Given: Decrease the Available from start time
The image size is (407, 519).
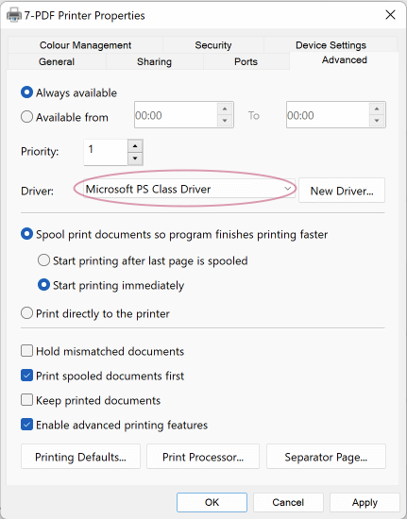Looking at the screenshot, I should 225,121.
